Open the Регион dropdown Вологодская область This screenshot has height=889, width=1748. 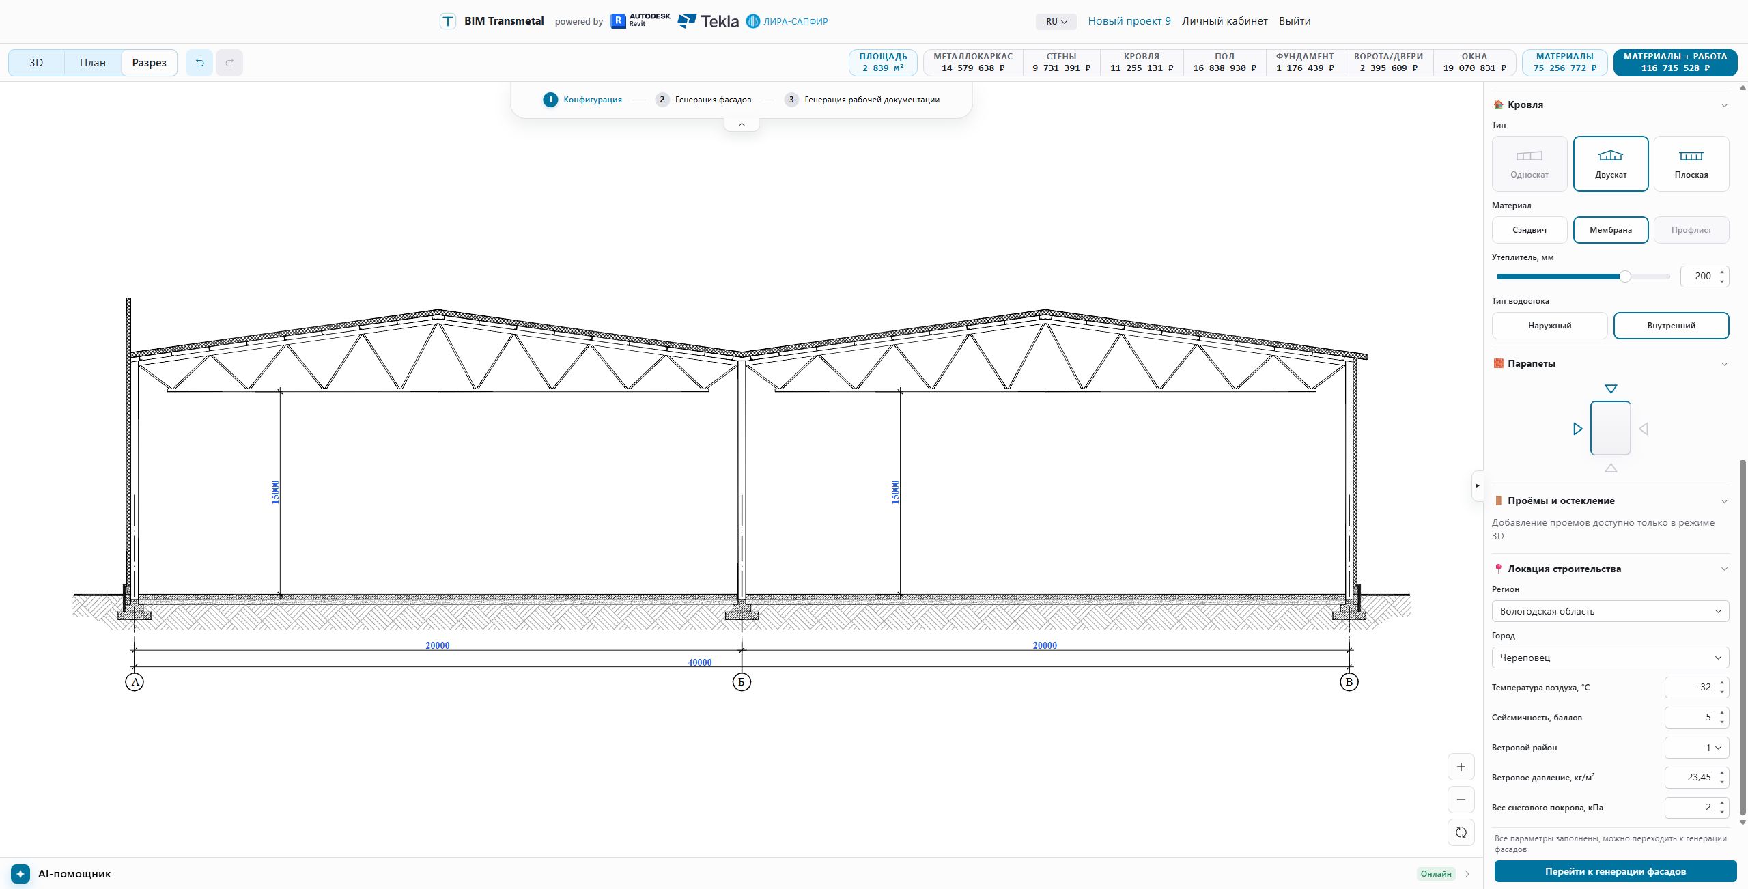pyautogui.click(x=1610, y=611)
